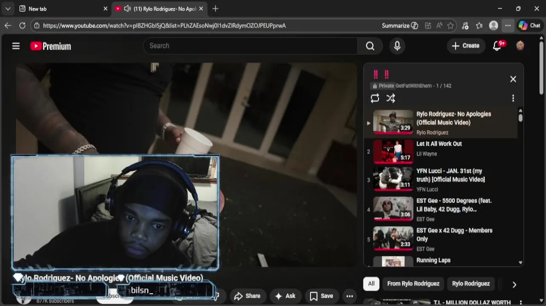Screen dimensions: 546x306
Task: Click the page vertical scrollbar
Action: [541, 68]
